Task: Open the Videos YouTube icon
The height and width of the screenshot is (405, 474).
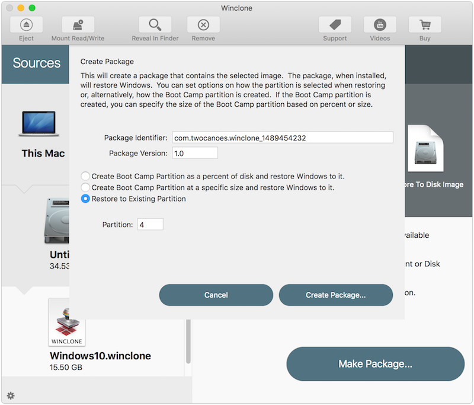Action: (380, 25)
